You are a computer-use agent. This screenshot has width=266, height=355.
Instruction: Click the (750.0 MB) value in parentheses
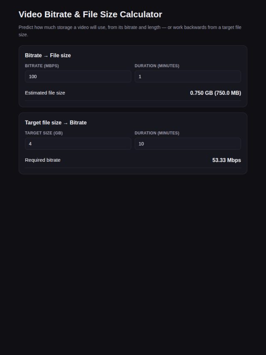(x=228, y=93)
